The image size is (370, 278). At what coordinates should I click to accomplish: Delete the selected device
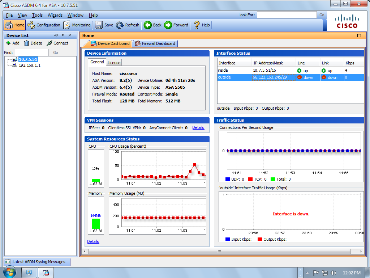coord(33,43)
